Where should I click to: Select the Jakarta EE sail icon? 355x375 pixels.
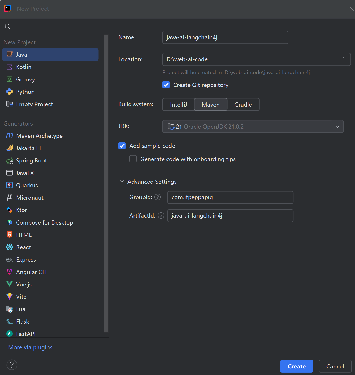click(x=9, y=148)
